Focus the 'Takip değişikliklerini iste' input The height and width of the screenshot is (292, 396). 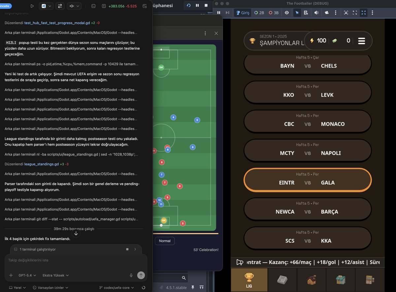coord(76,260)
